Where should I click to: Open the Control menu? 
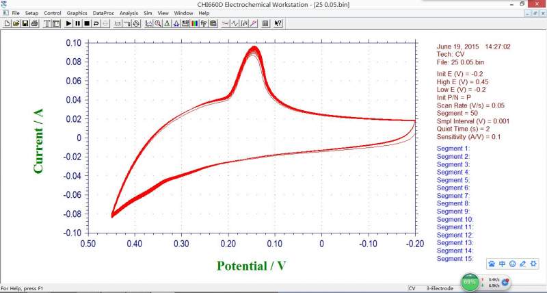point(53,13)
